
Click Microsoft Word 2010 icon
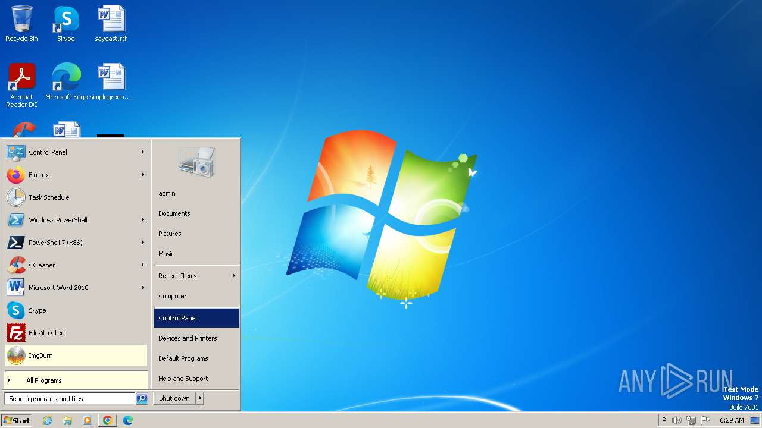(x=16, y=288)
